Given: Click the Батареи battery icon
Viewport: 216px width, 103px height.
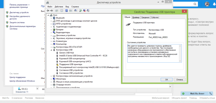Looking at the screenshot, I should click(x=54, y=30).
